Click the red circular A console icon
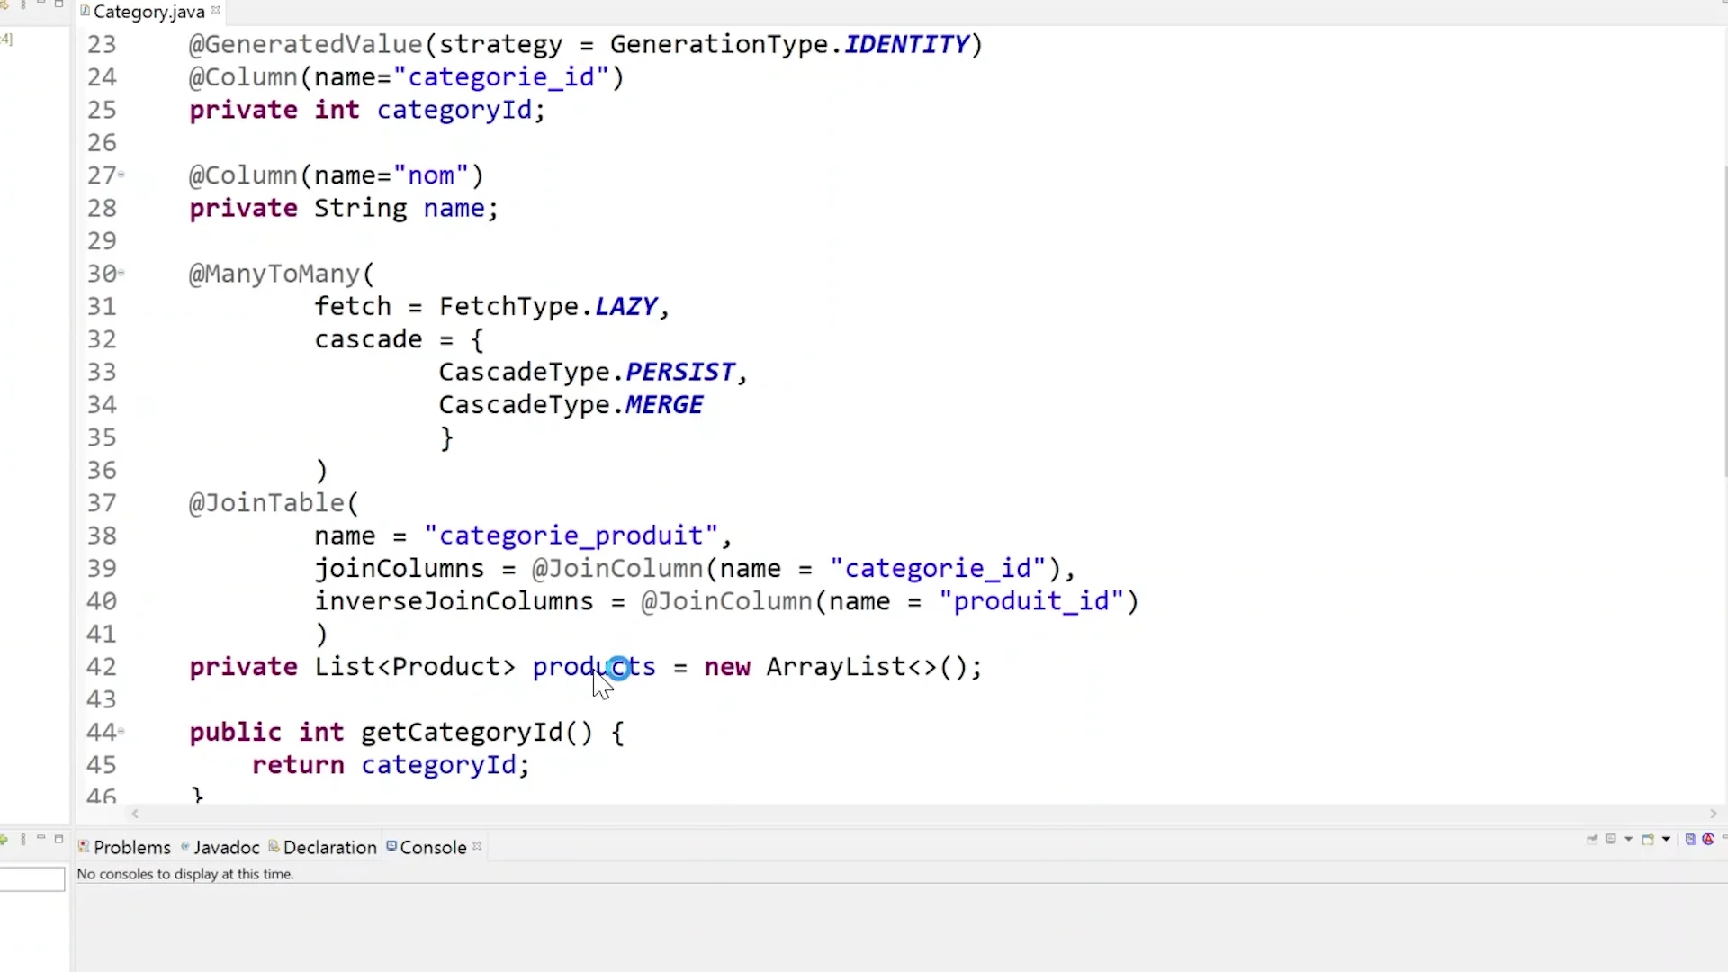 (x=1708, y=839)
